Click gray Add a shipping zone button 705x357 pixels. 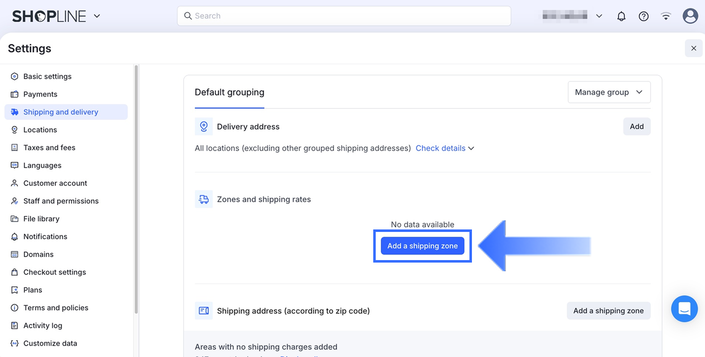[x=608, y=311]
